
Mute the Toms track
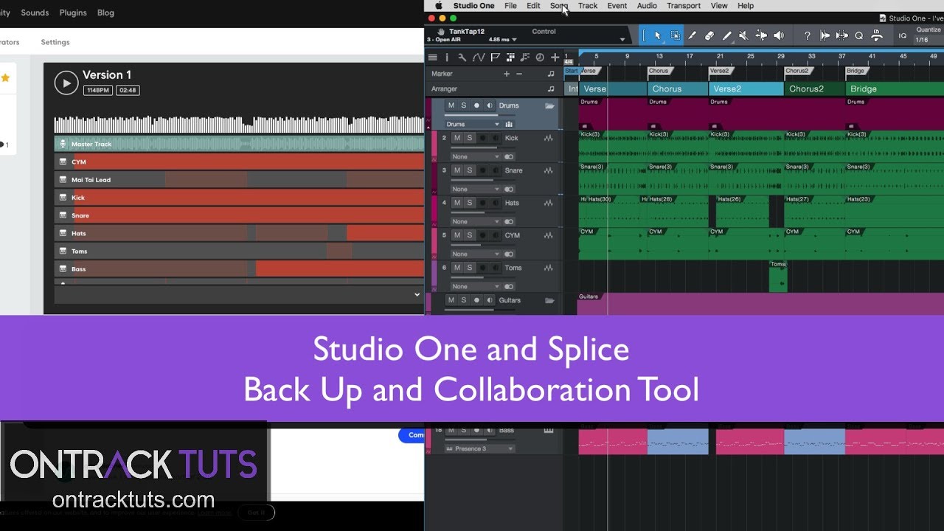457,268
